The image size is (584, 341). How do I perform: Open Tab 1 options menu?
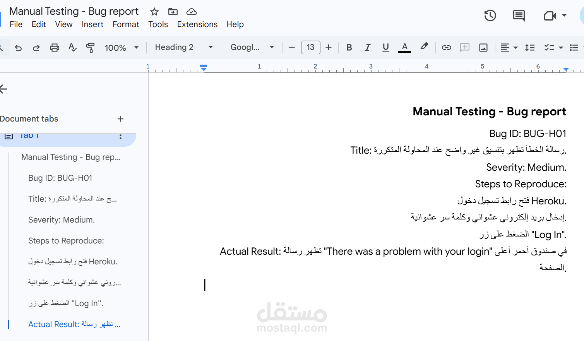[x=120, y=137]
